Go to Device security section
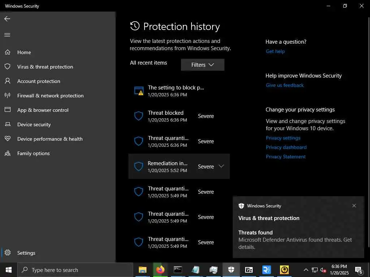 pos(34,124)
